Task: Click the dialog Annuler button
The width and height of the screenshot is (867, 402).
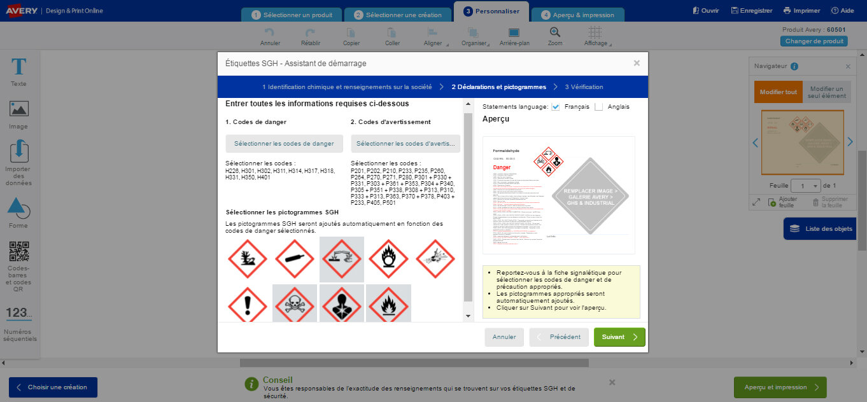Action: click(504, 337)
